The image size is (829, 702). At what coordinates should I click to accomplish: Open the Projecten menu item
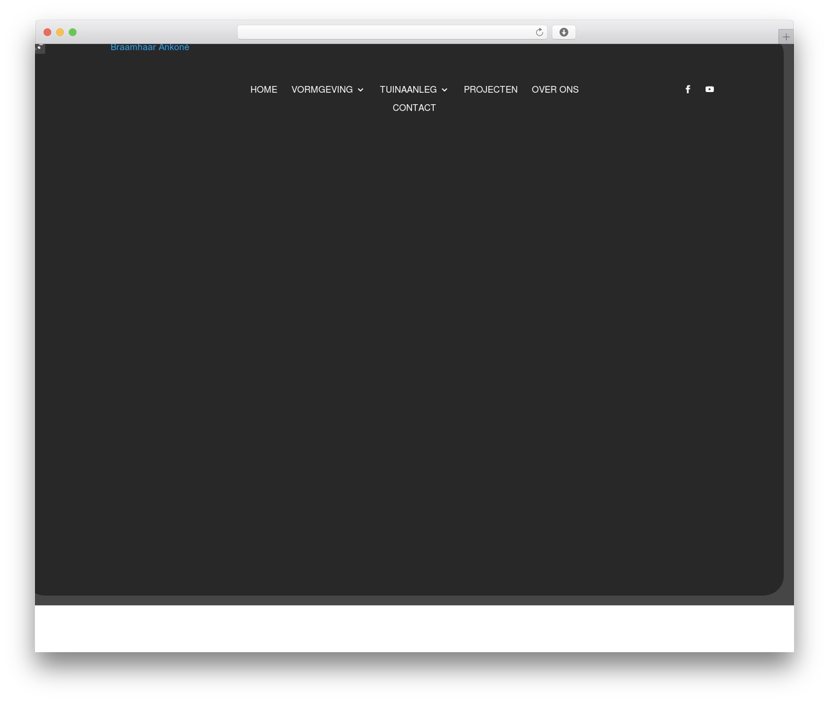(490, 89)
